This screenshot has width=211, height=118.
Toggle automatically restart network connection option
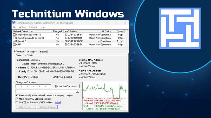point(17,95)
